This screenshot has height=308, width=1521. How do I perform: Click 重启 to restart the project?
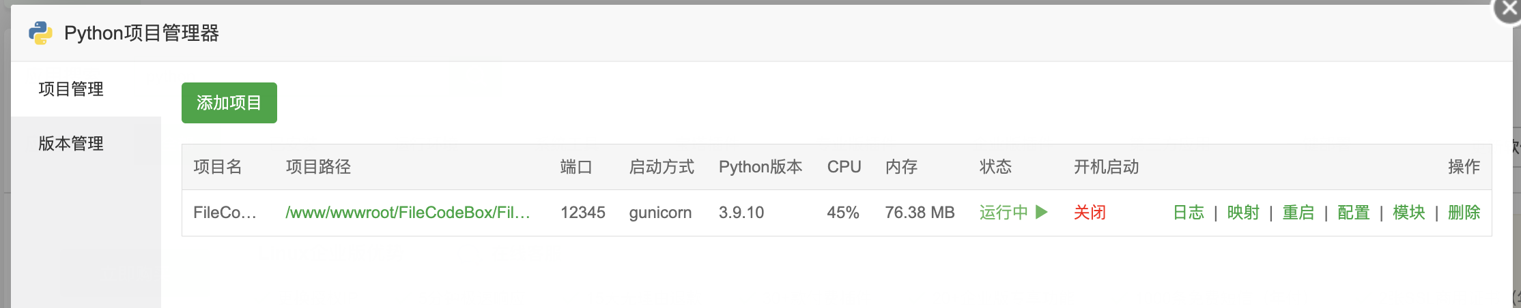pyautogui.click(x=1298, y=213)
